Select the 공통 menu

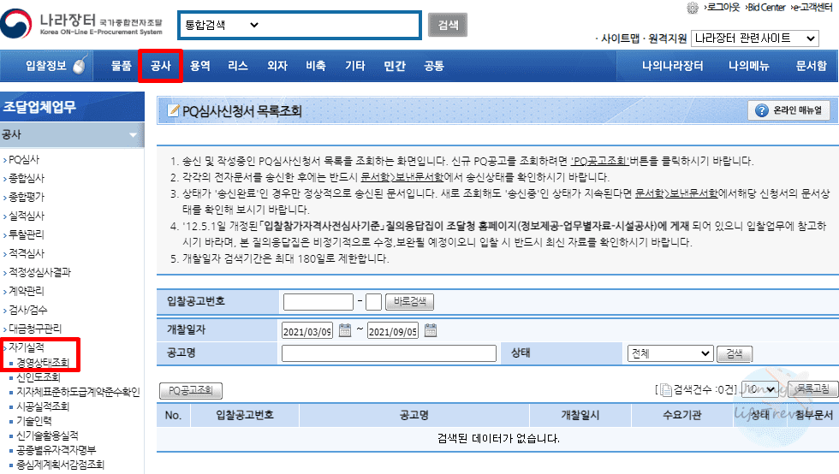[x=434, y=65]
